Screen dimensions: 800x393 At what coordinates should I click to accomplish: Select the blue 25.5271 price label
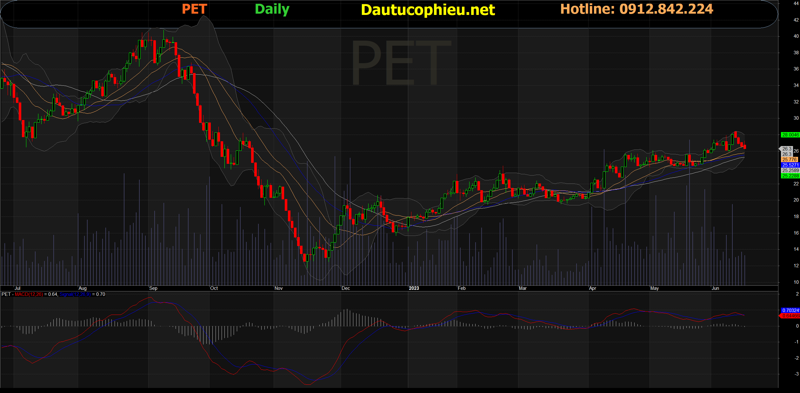pos(790,165)
